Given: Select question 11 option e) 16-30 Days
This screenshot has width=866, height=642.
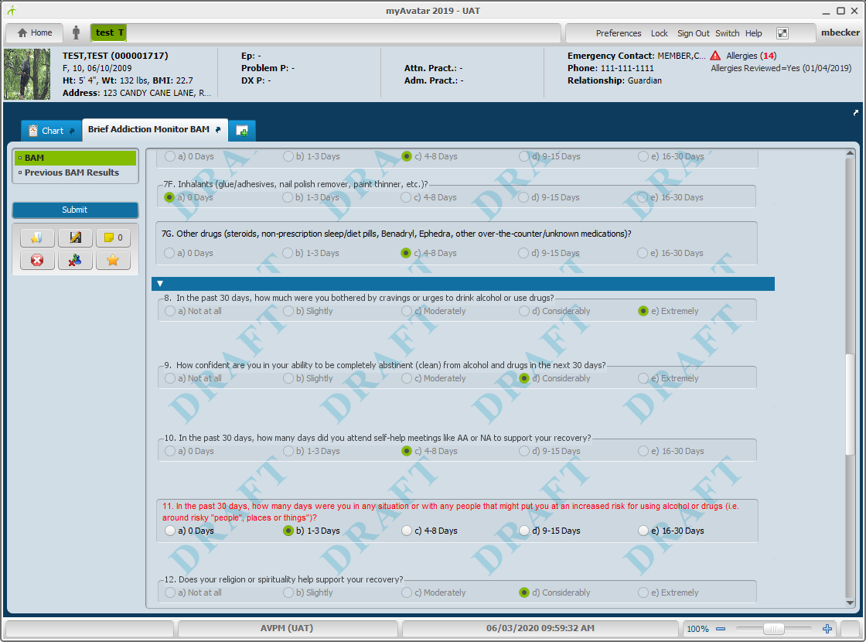Looking at the screenshot, I should pyautogui.click(x=643, y=531).
